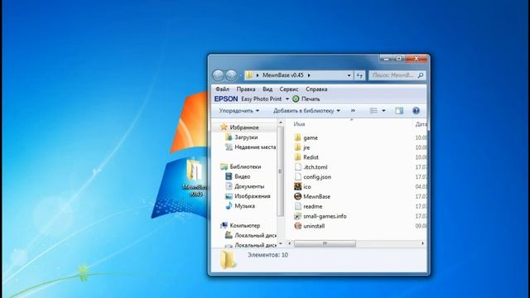Open address bar history dropdown arrow
The height and width of the screenshot is (298, 530).
click(x=349, y=75)
